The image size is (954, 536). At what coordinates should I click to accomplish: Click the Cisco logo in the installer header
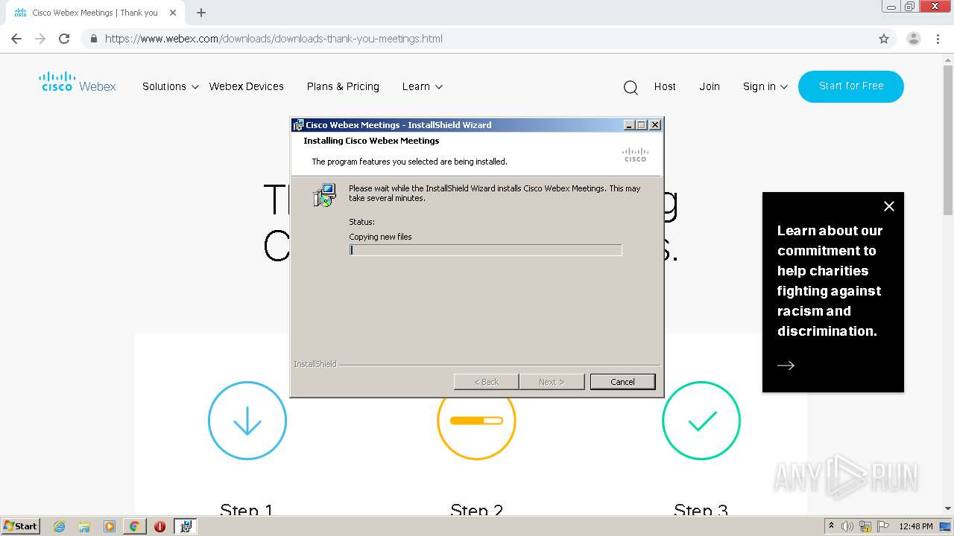click(635, 154)
